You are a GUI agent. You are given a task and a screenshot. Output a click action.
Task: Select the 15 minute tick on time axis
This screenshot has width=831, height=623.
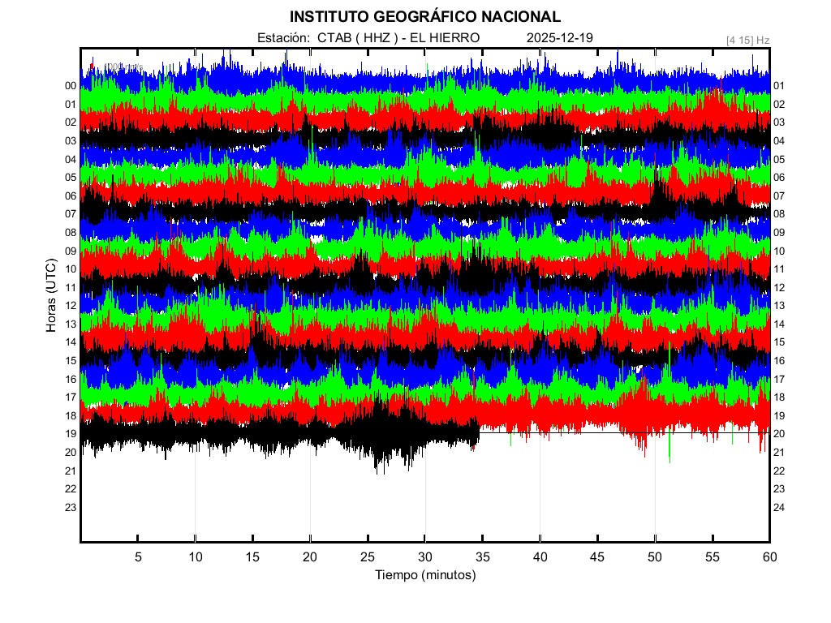pos(252,557)
